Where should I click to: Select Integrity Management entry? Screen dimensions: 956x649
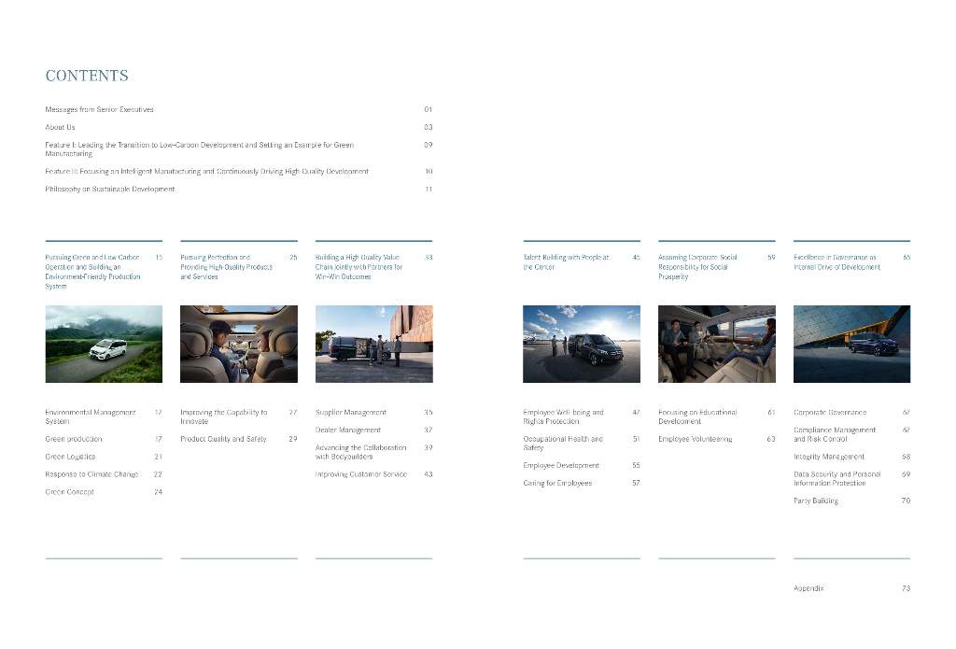point(829,457)
